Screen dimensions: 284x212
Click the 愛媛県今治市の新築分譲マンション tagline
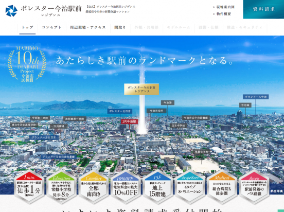pyautogui.click(x=108, y=12)
